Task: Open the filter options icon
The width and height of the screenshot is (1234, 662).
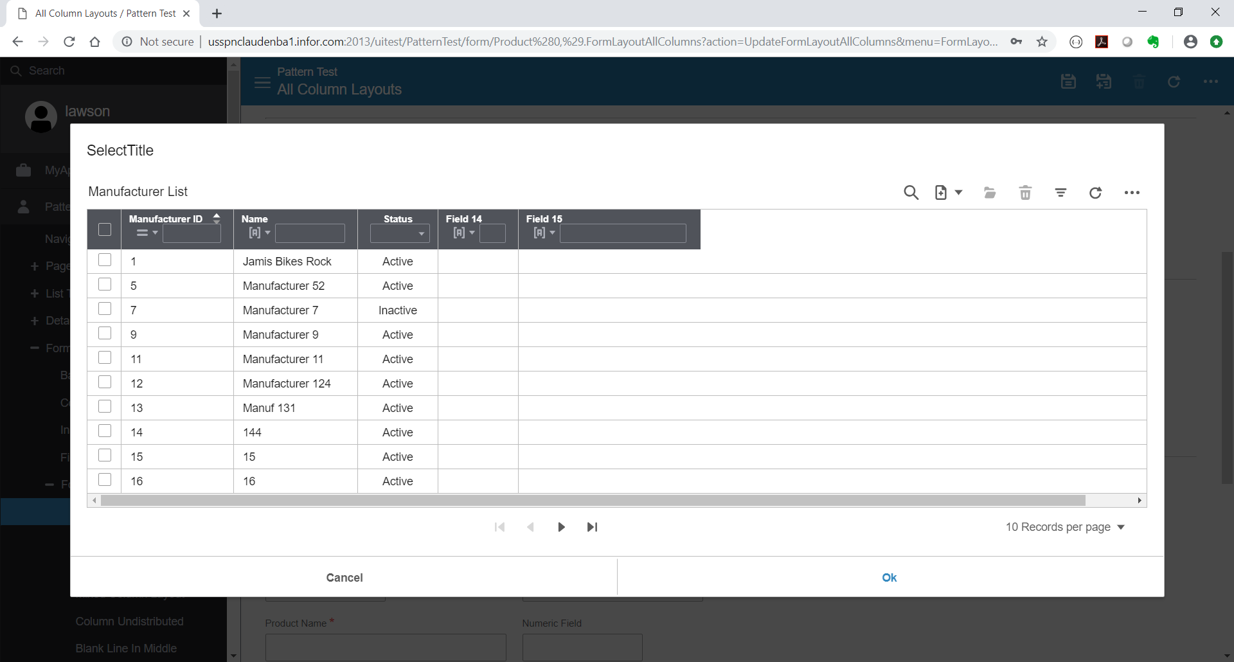Action: 1060,192
